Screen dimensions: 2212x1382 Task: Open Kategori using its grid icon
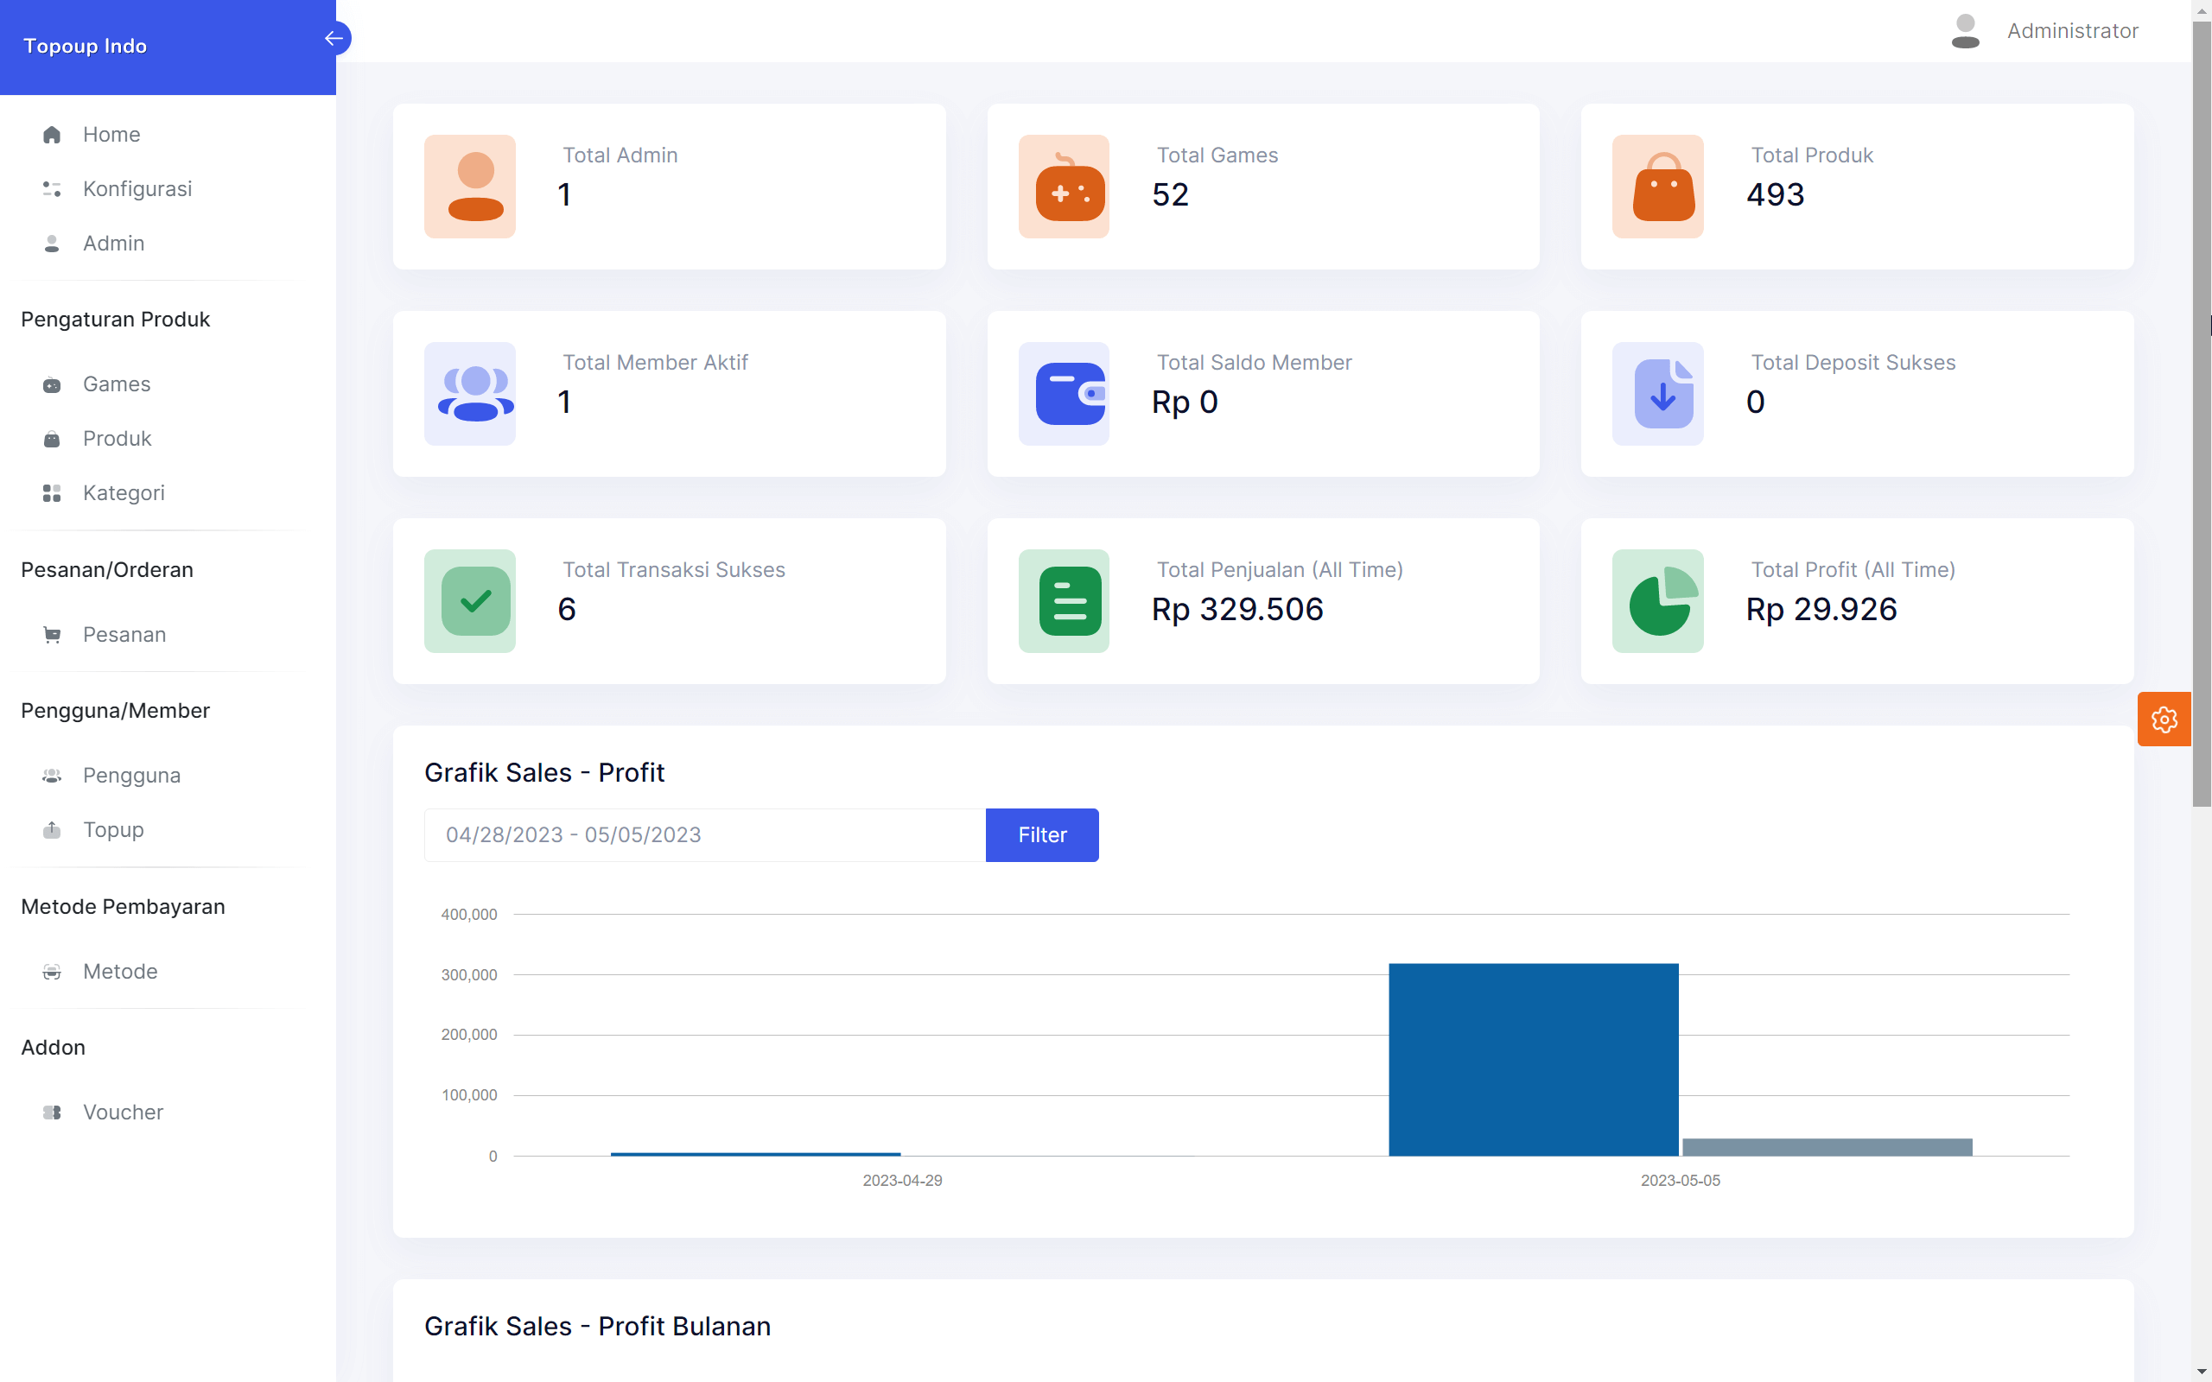pyautogui.click(x=51, y=492)
